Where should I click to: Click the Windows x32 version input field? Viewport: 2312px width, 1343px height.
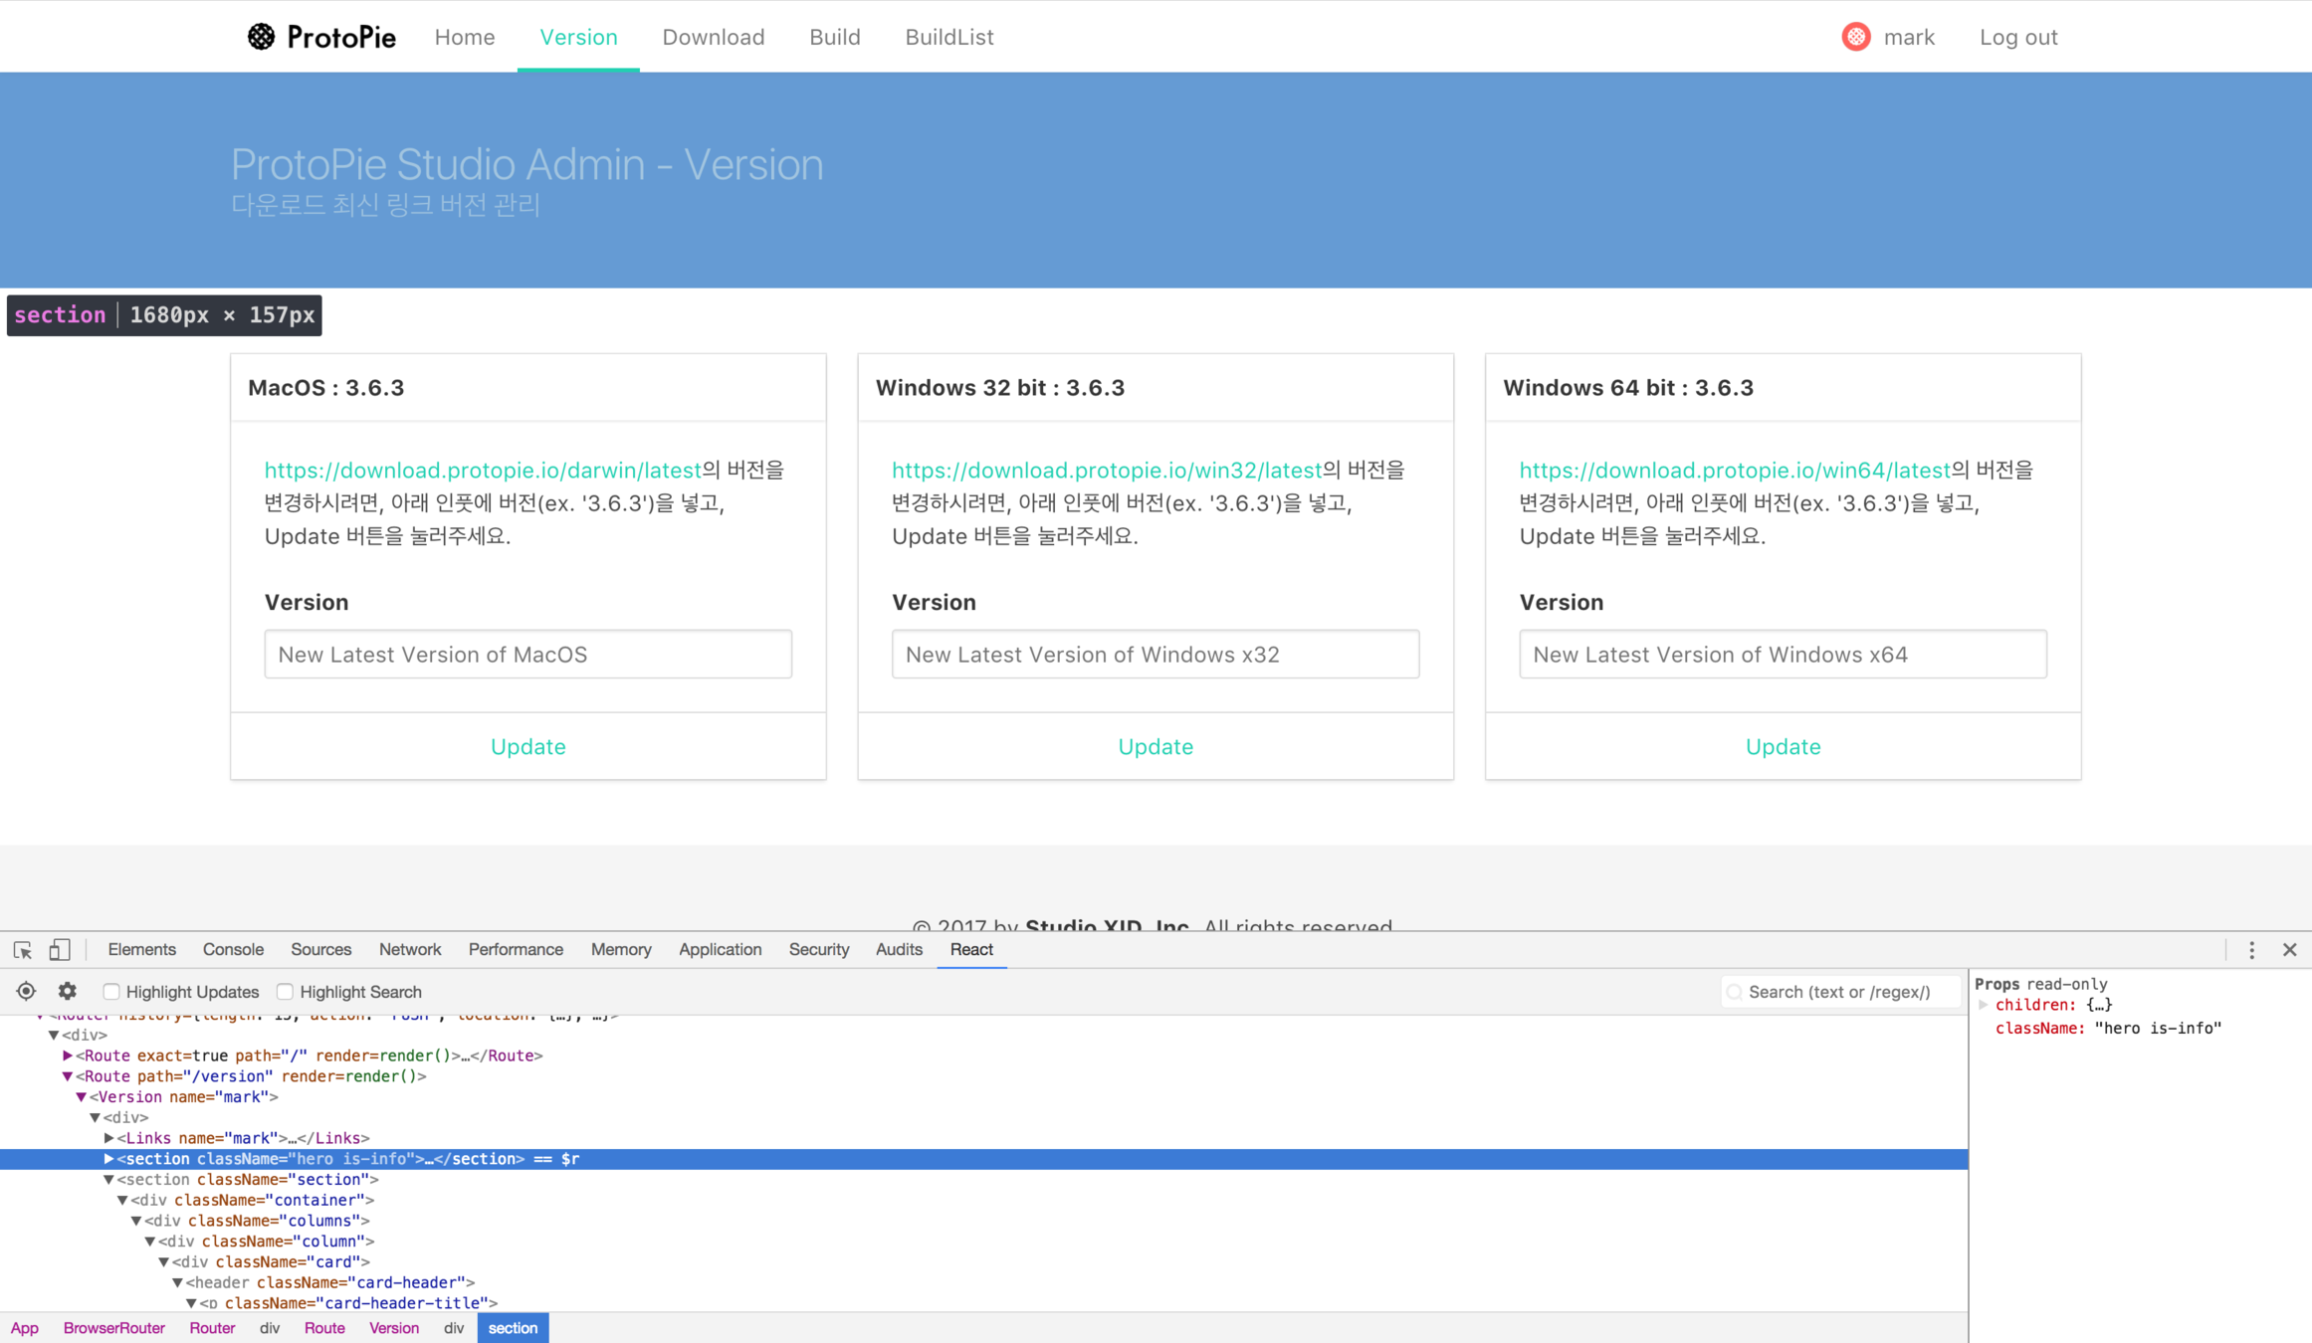click(x=1155, y=655)
